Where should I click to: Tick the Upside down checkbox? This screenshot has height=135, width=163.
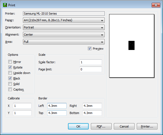[10, 73]
